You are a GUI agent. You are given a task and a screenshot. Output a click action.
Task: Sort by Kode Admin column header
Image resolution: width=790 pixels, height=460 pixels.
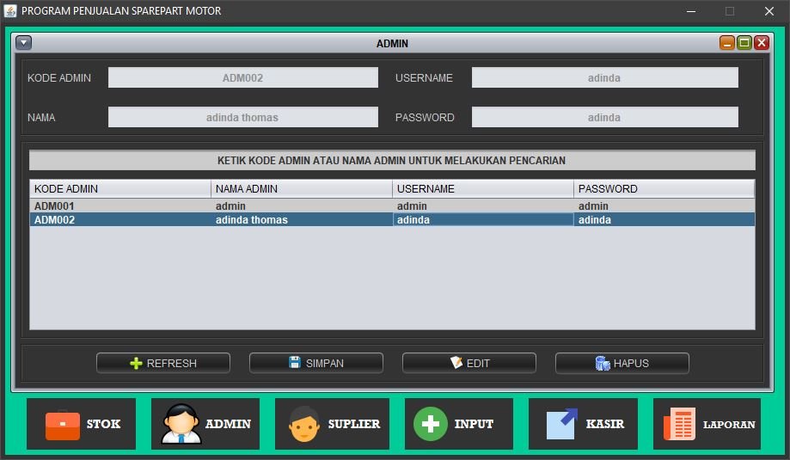click(x=120, y=189)
